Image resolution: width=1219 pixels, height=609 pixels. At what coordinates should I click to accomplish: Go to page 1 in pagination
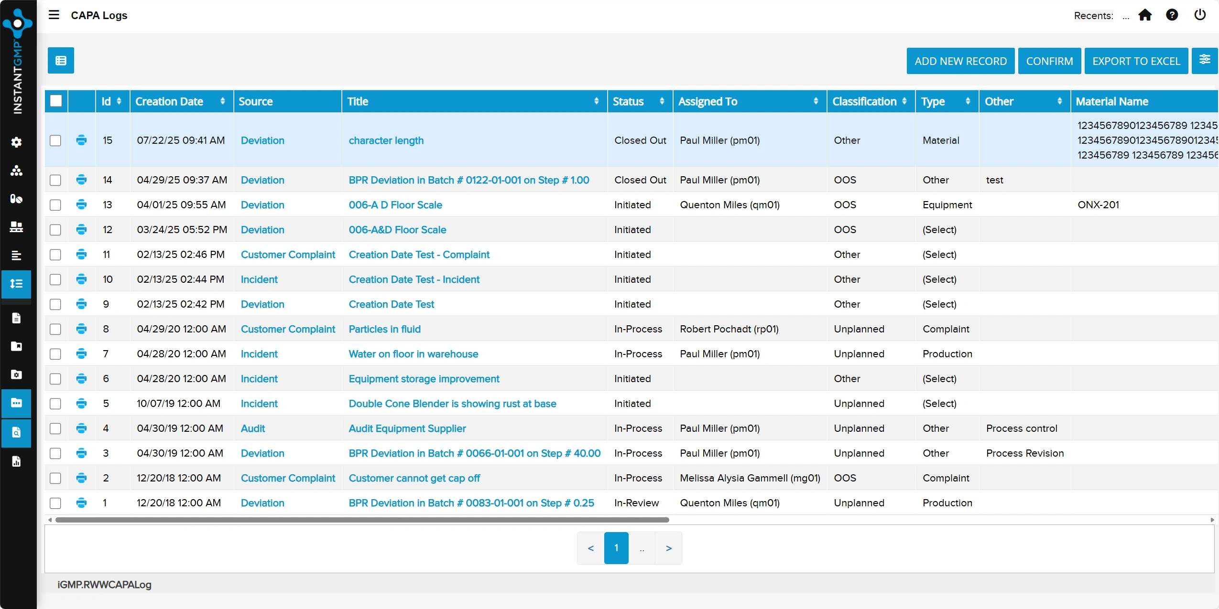pos(616,548)
